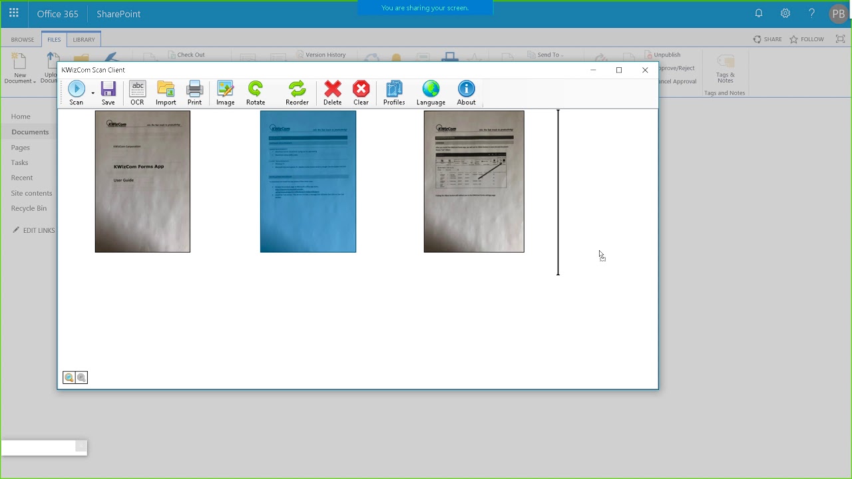Open Pages in the left navigation
The image size is (852, 479).
(x=20, y=147)
